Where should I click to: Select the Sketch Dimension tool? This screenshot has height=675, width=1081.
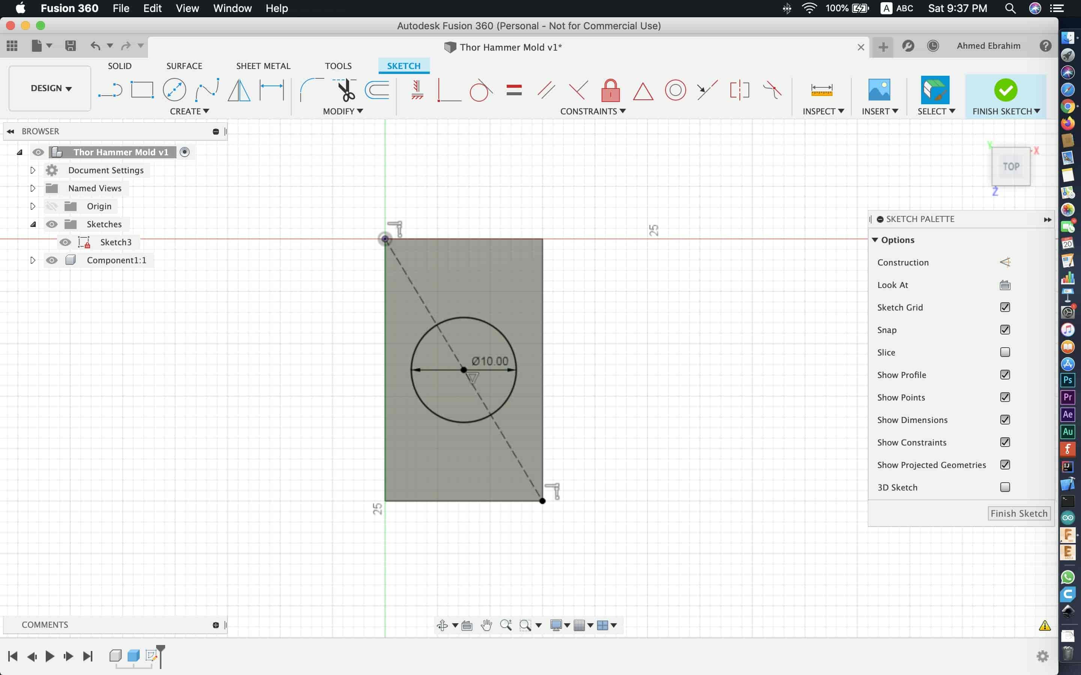272,90
